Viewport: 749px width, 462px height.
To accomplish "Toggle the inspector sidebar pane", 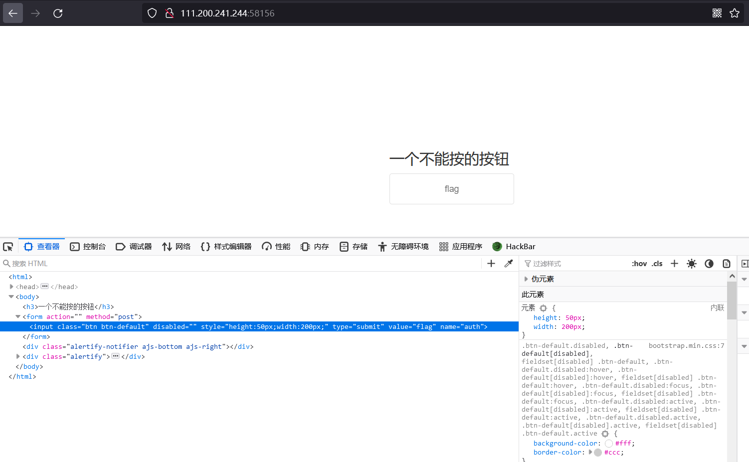I will pos(745,264).
